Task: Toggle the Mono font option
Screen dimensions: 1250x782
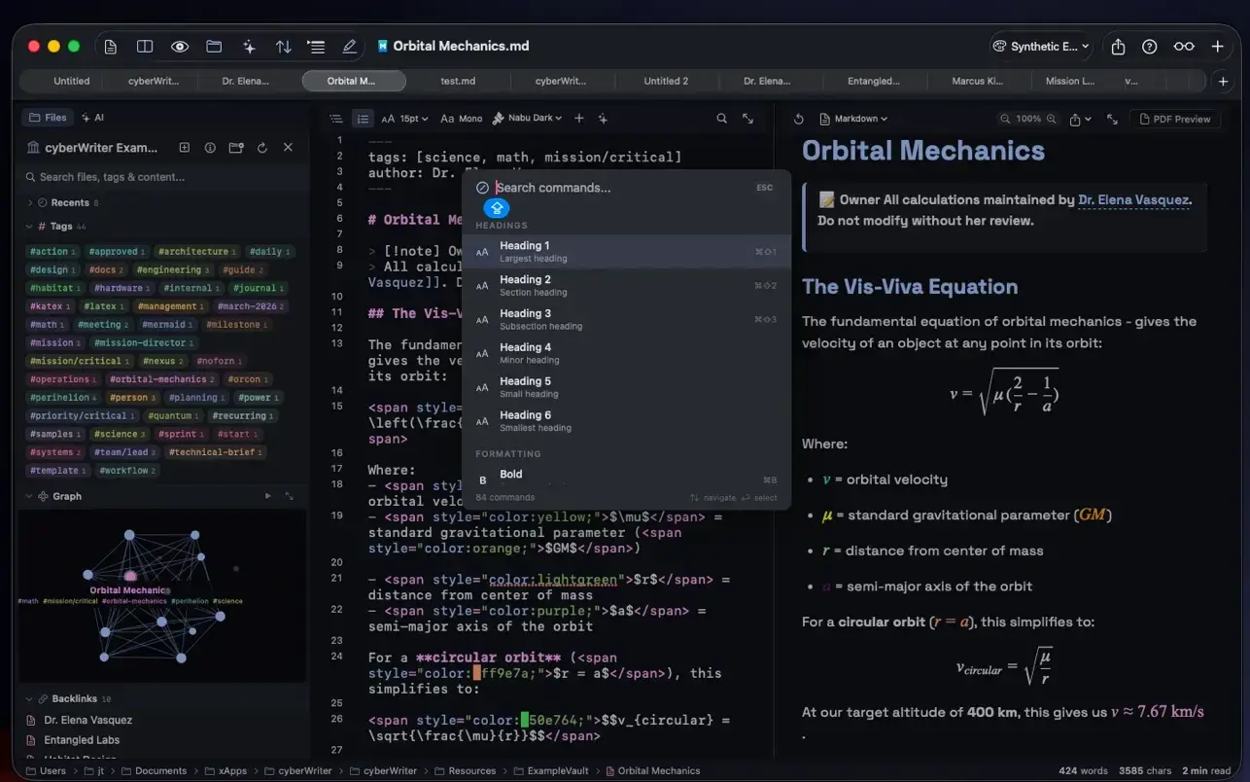Action: [462, 119]
